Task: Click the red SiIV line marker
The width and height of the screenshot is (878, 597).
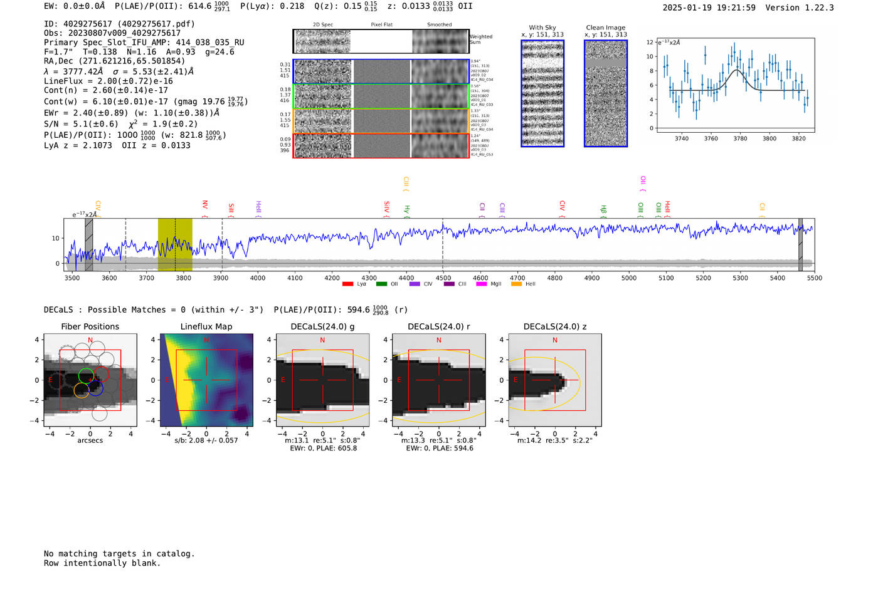Action: [x=386, y=209]
